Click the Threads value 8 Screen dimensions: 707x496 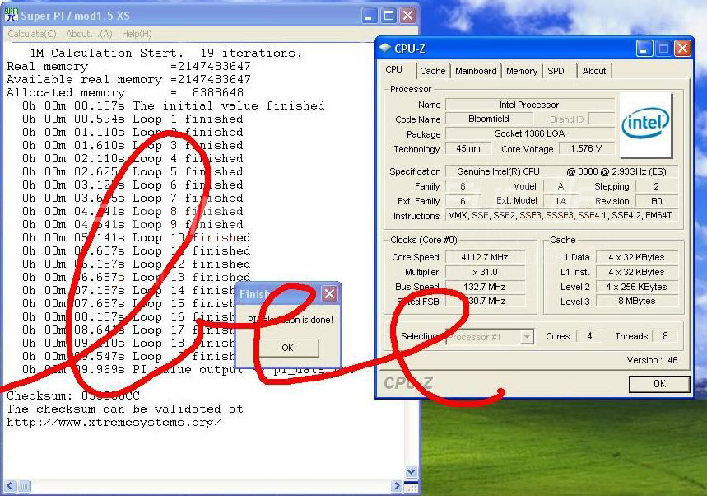665,336
